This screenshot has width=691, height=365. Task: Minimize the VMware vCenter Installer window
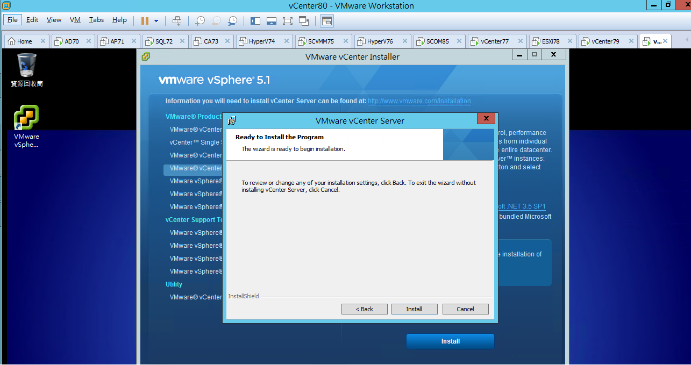(519, 54)
